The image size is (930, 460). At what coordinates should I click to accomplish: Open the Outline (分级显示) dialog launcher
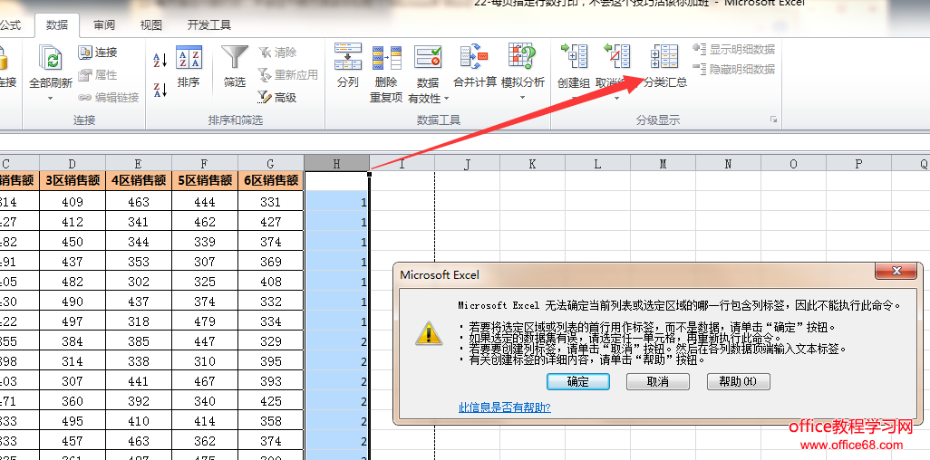pyautogui.click(x=773, y=120)
